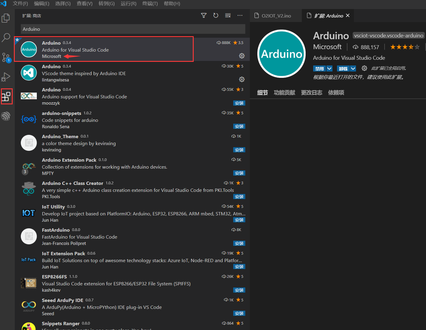The image size is (426, 330).
Task: Open the File menu
Action: click(x=20, y=4)
